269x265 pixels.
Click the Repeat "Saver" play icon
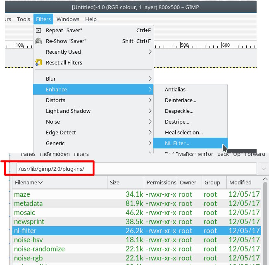pos(38,31)
